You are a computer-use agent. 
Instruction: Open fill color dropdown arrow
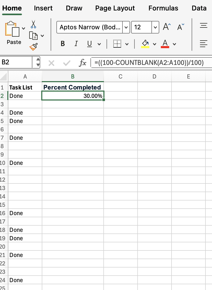click(x=155, y=44)
